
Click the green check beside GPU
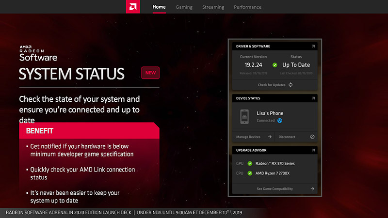click(x=250, y=163)
